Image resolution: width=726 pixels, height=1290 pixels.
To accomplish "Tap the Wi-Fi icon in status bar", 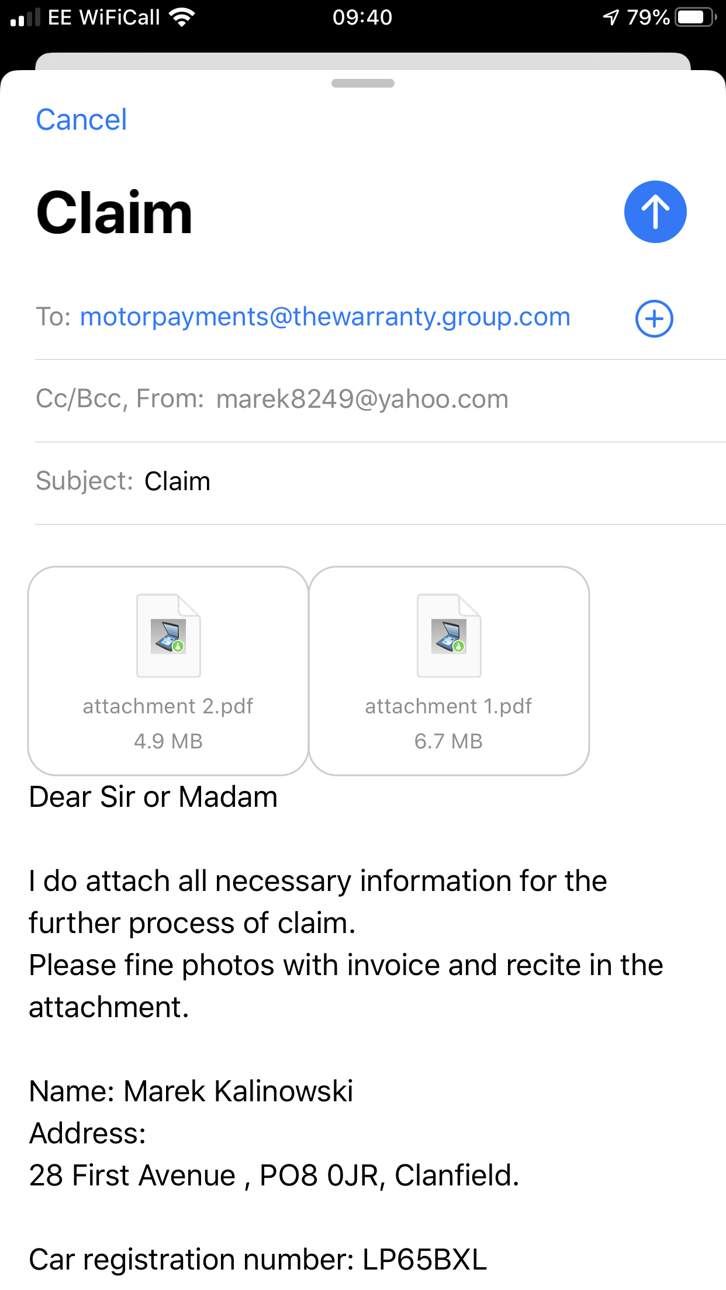I will [182, 18].
